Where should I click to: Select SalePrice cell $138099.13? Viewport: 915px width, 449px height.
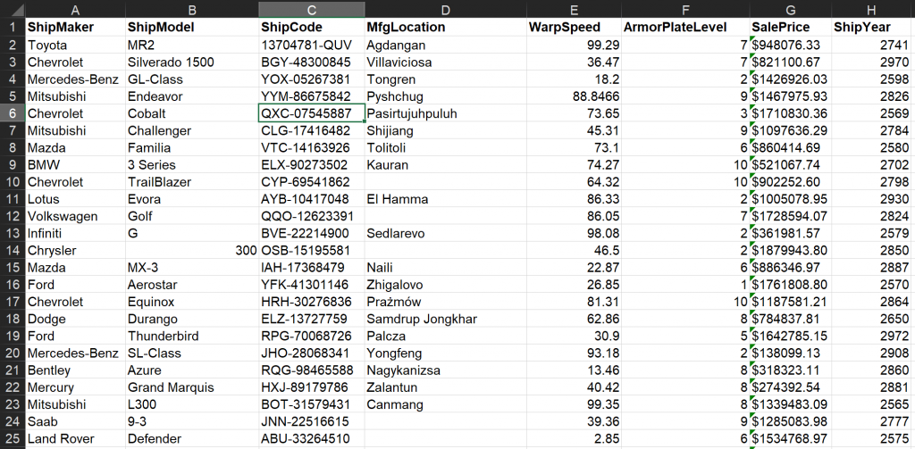pos(791,353)
